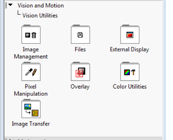Click the Image Transfer text label

click(31, 124)
